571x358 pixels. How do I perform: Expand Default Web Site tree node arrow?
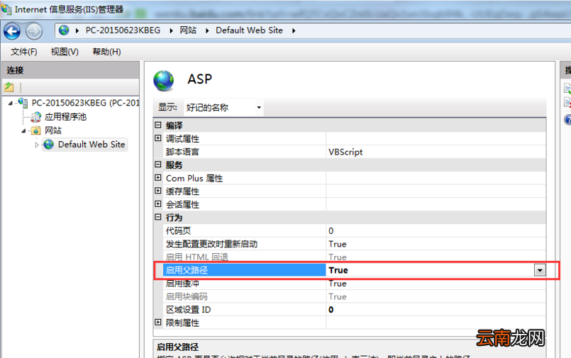36,145
